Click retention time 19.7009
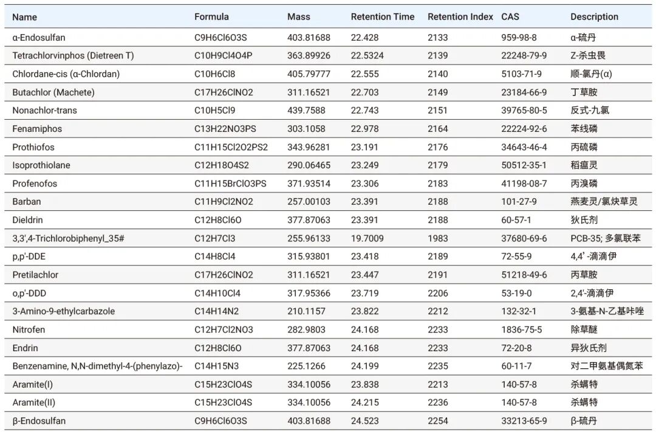656x432 pixels. tap(367, 238)
